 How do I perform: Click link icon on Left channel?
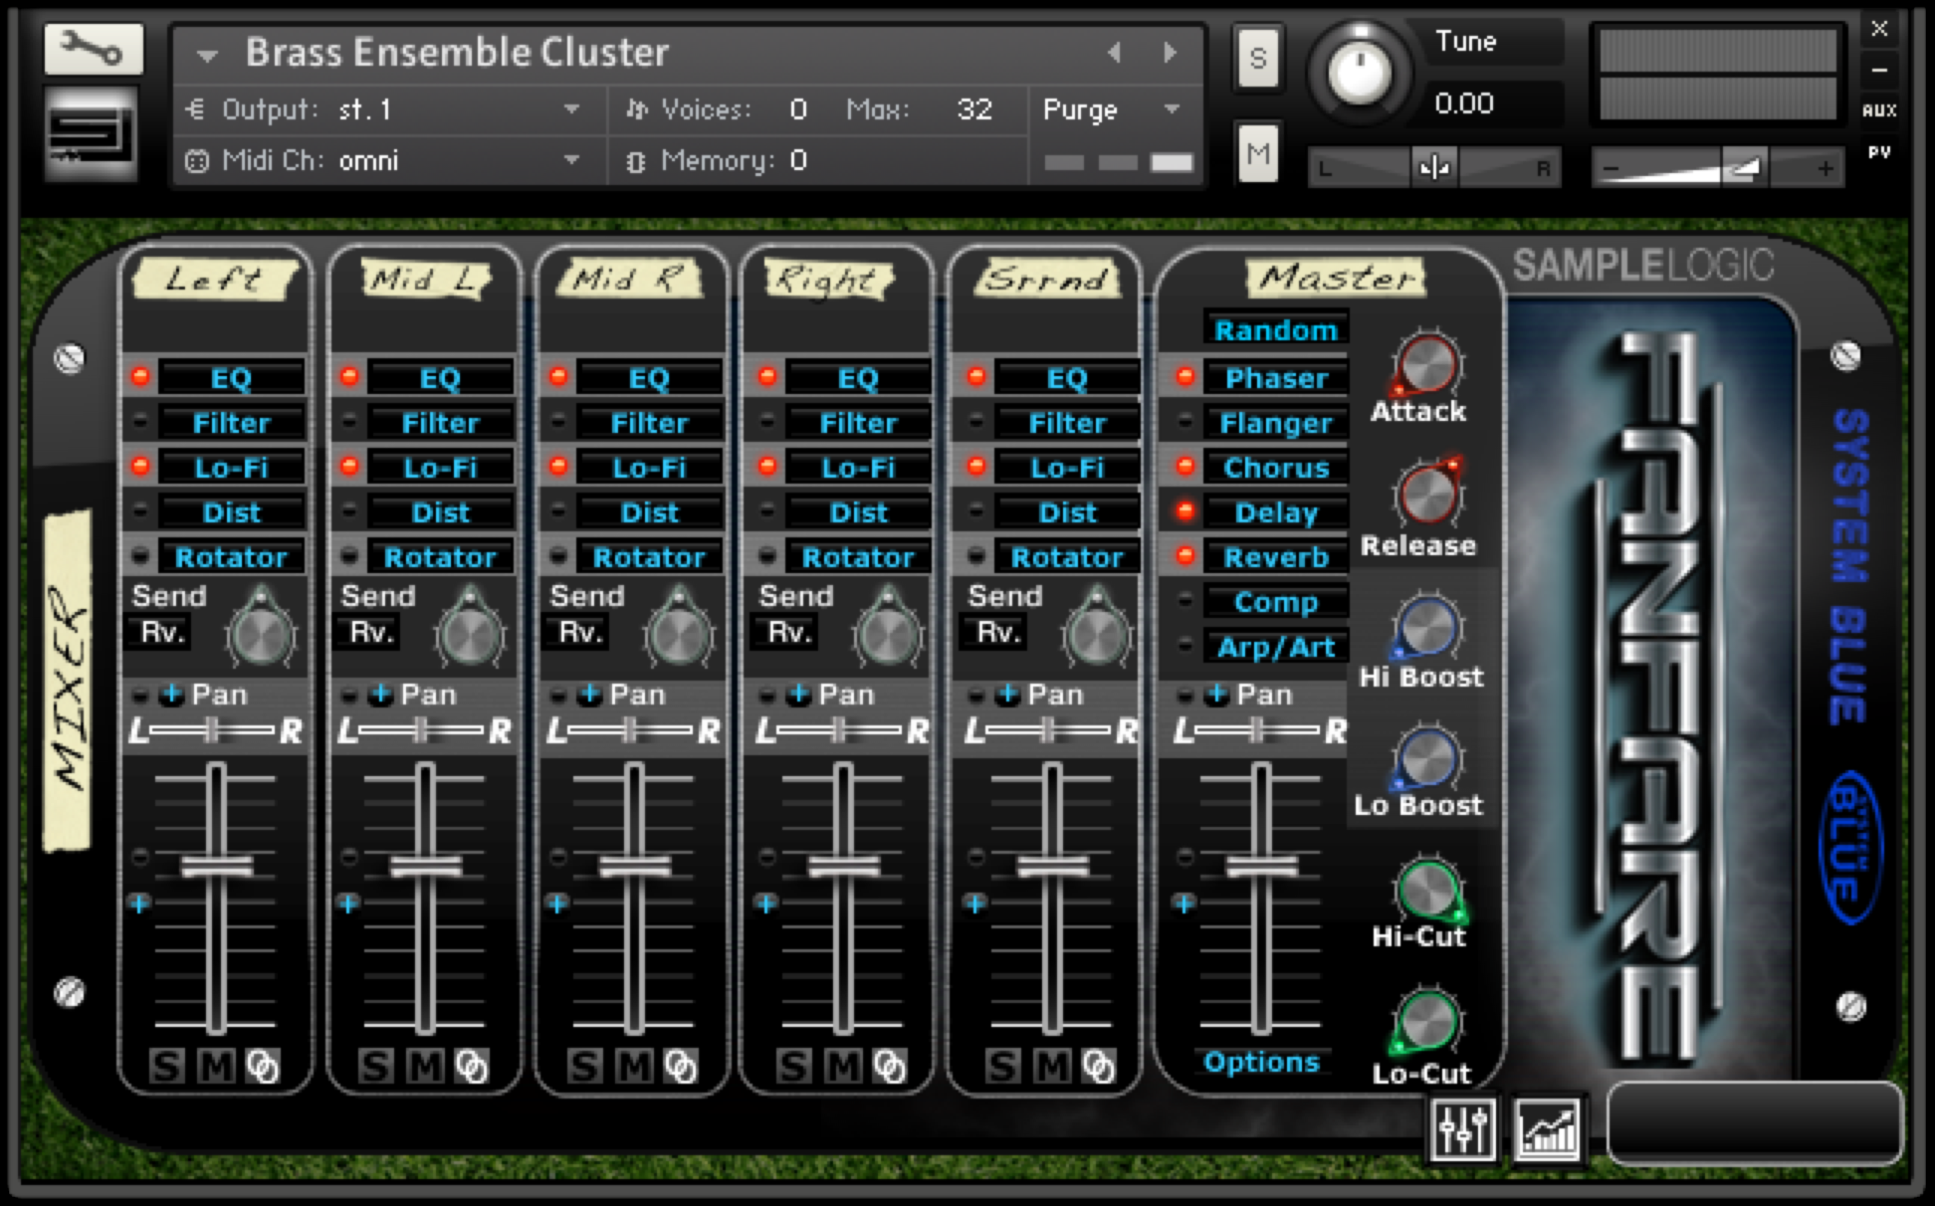(263, 1066)
